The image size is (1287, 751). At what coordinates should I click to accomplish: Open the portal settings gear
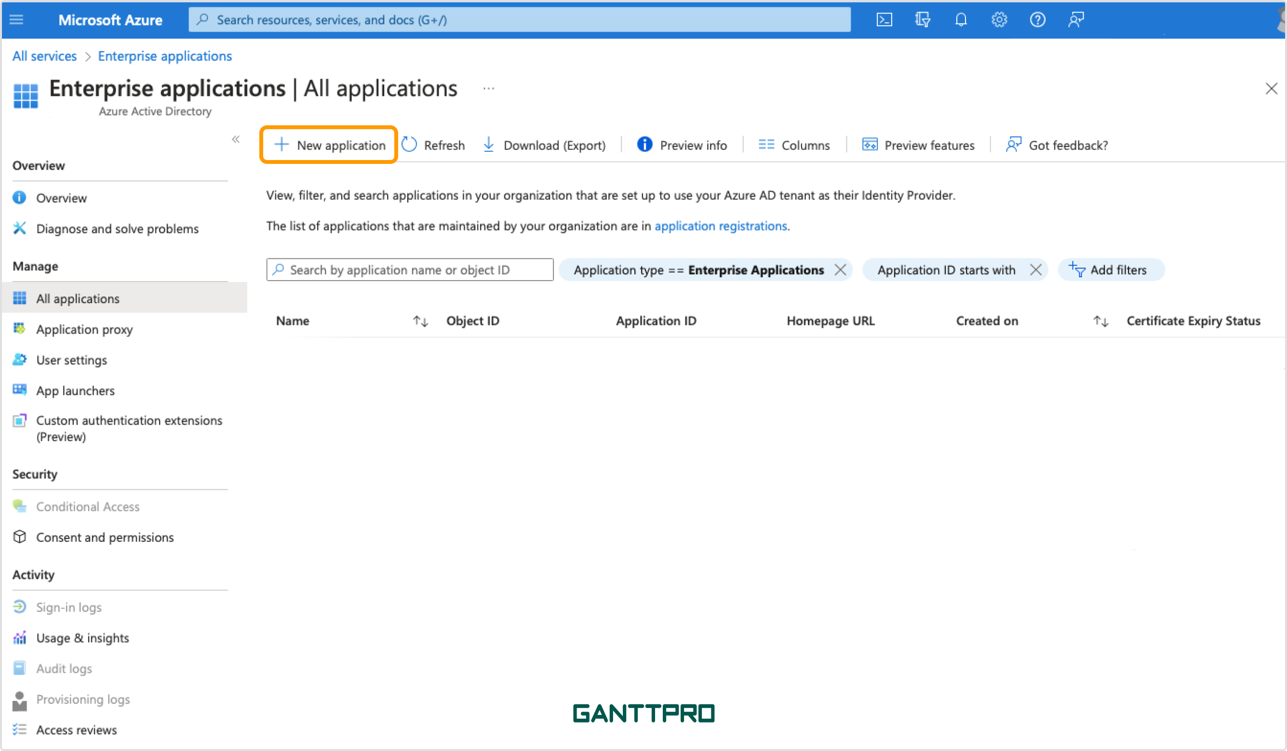pyautogui.click(x=999, y=19)
